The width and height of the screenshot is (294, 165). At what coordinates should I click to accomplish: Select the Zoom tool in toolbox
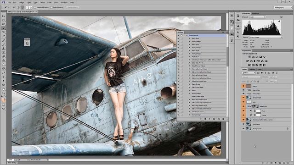4,93
